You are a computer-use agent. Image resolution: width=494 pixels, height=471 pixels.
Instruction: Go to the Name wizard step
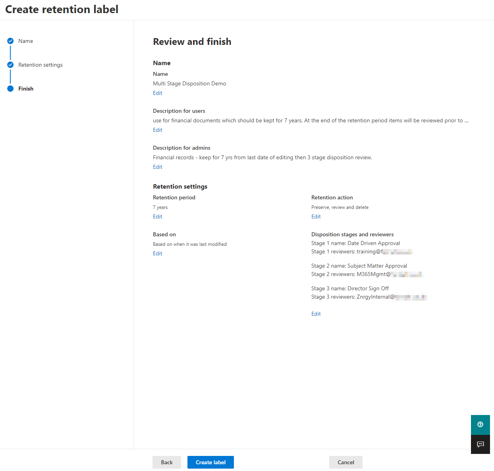tap(26, 41)
